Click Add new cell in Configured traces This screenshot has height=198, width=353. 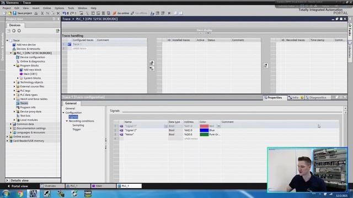tap(79, 48)
